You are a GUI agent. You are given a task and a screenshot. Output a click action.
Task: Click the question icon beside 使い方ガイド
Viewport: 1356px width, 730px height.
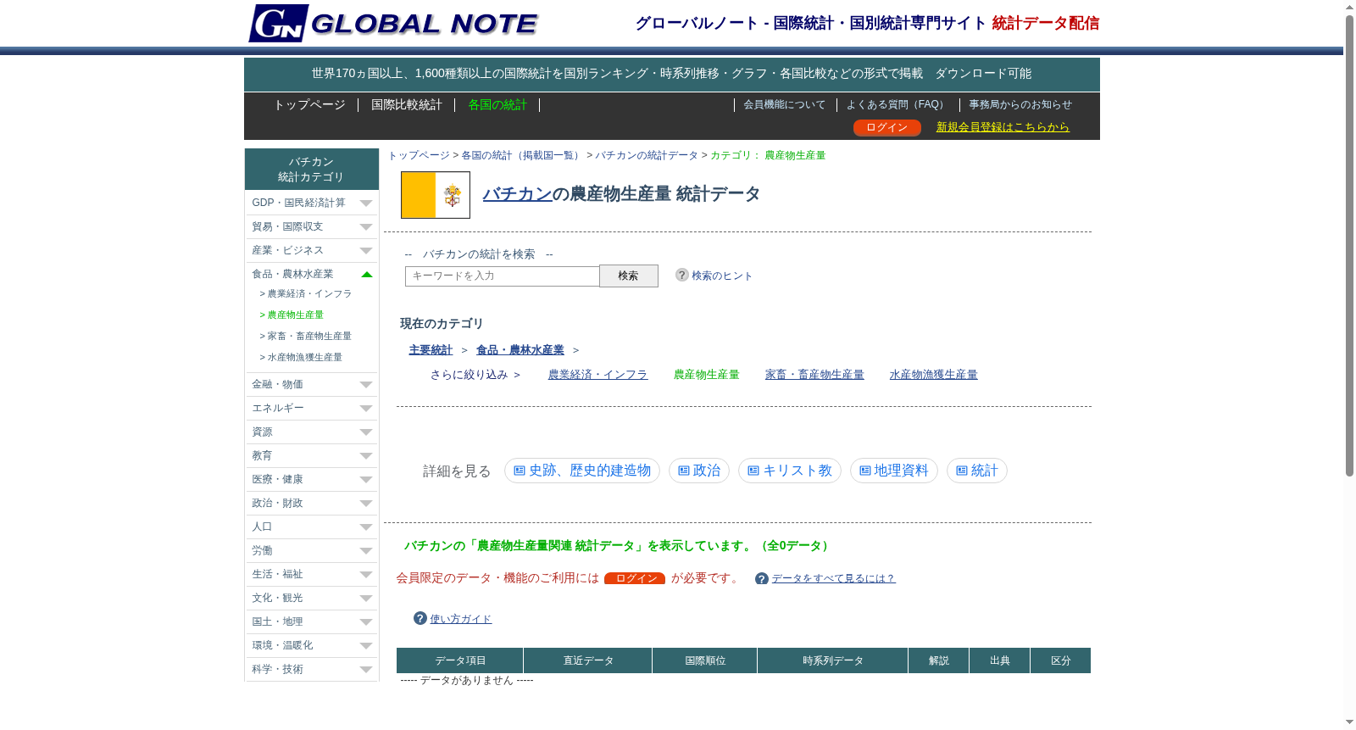pos(420,618)
